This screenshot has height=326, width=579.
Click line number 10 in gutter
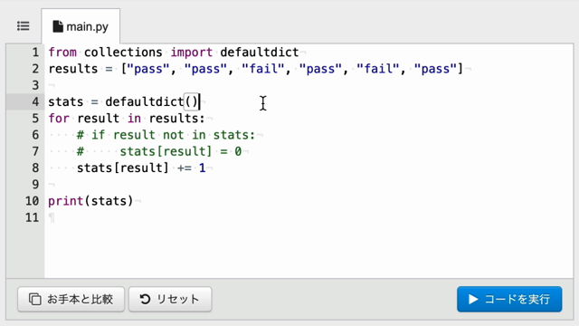point(33,201)
